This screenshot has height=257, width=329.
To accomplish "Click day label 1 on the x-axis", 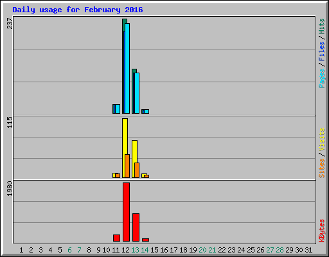I will (x=21, y=250).
